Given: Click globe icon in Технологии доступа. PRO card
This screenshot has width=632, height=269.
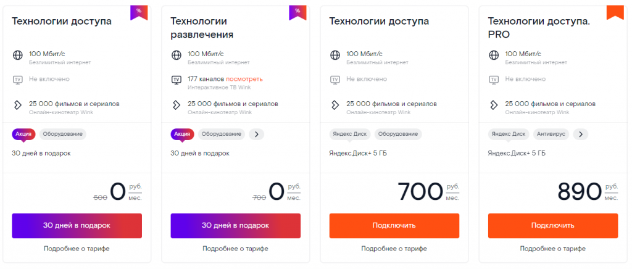Looking at the screenshot, I should click(x=493, y=55).
